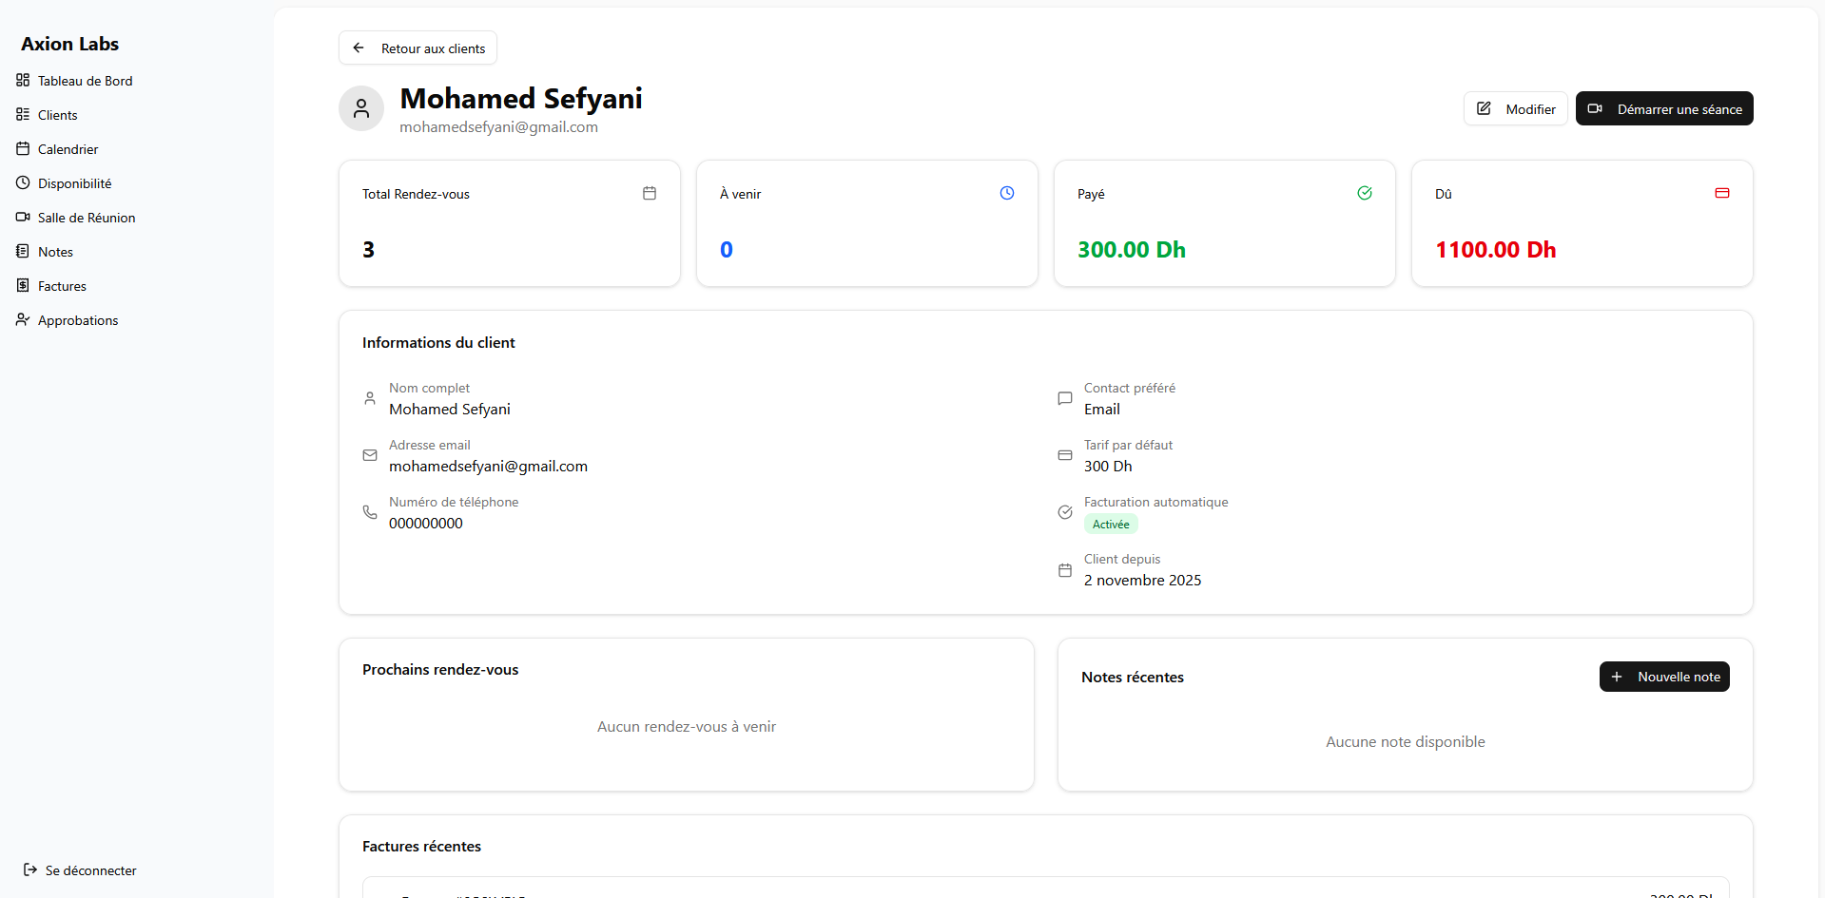This screenshot has height=898, width=1825.
Task: Click the client avatar icon next to Mohamed Sefyani
Action: pos(360,107)
